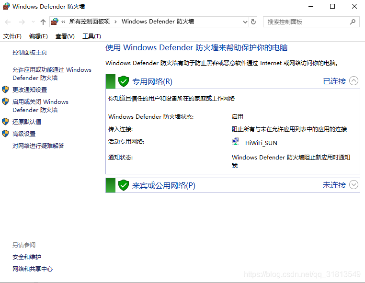Click 启用 firewall status value
365x283 pixels.
[238, 116]
